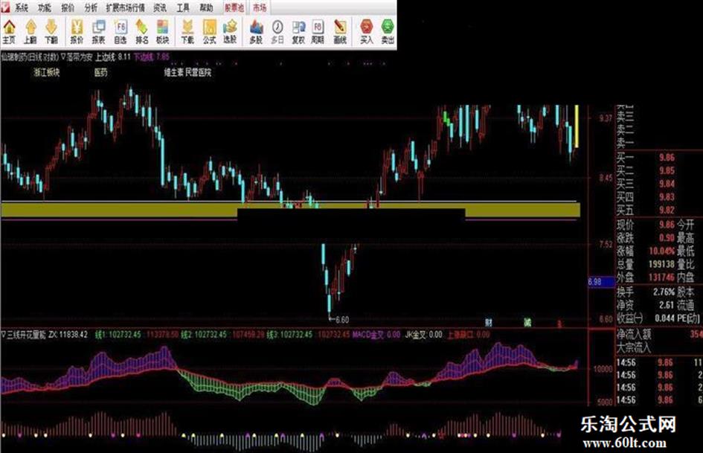Screen dimensions: 703x453
Task: Click the 下载 download icon
Action: pos(187,31)
